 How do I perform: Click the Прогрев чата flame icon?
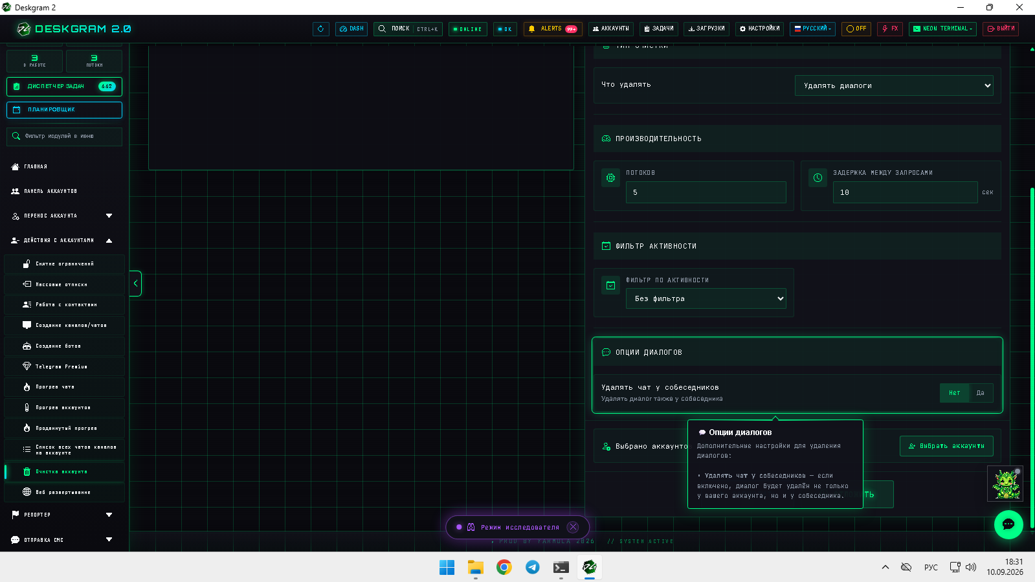(27, 387)
